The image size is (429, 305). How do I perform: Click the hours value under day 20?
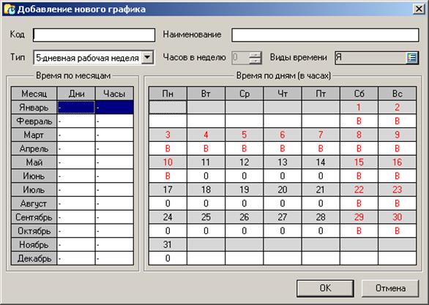(x=283, y=203)
